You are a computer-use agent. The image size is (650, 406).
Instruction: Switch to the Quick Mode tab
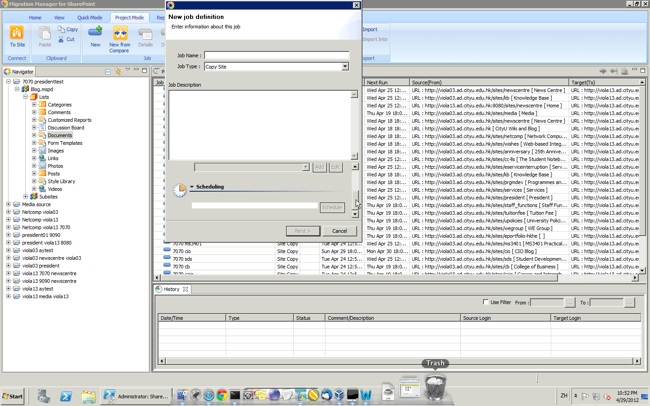[x=90, y=18]
